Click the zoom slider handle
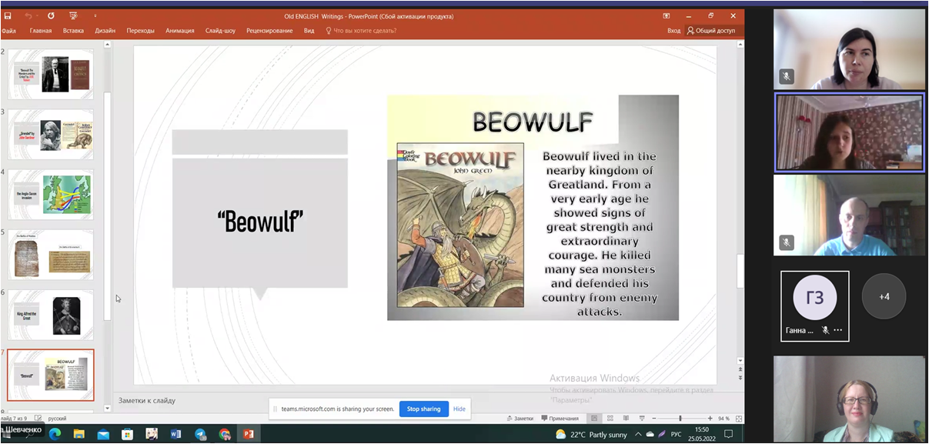Image resolution: width=929 pixels, height=444 pixels. click(680, 419)
